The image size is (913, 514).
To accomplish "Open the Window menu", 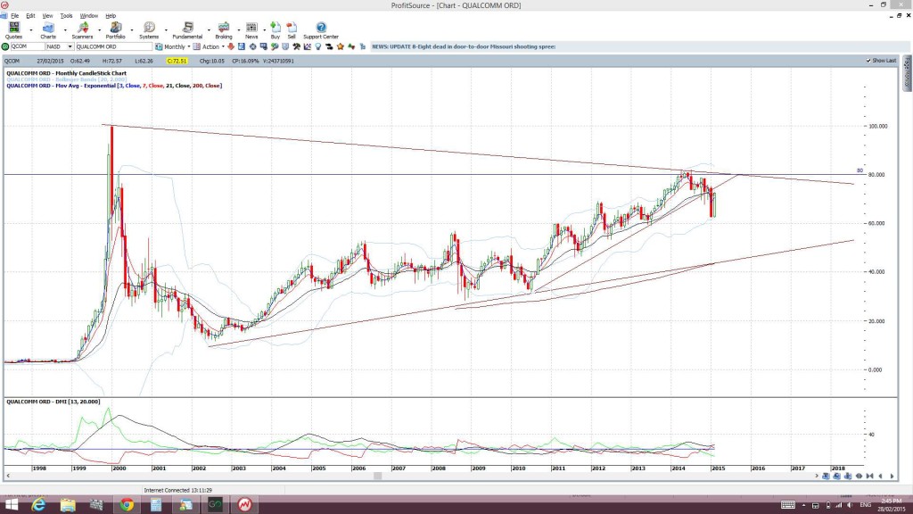I will point(88,16).
